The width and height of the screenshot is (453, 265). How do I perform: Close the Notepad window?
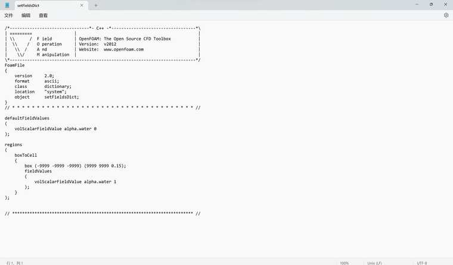(x=445, y=5)
